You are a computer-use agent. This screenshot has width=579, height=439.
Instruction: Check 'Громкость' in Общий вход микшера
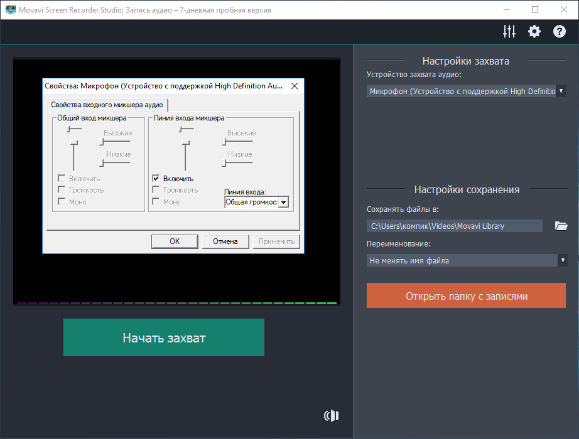point(62,190)
